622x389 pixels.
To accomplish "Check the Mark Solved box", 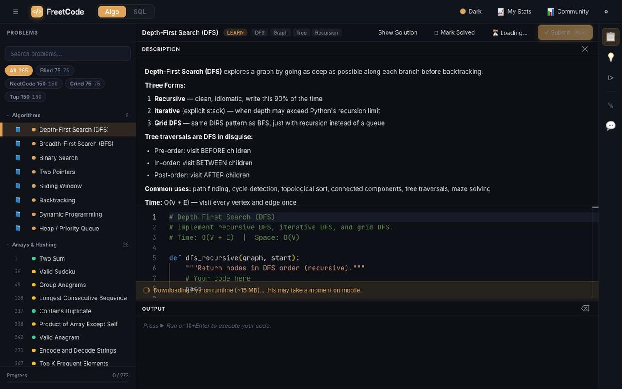I will (x=454, y=32).
